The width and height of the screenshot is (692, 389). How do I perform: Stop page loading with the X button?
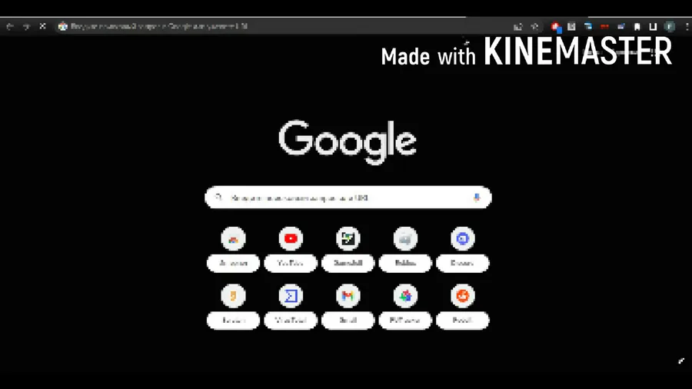tap(42, 26)
